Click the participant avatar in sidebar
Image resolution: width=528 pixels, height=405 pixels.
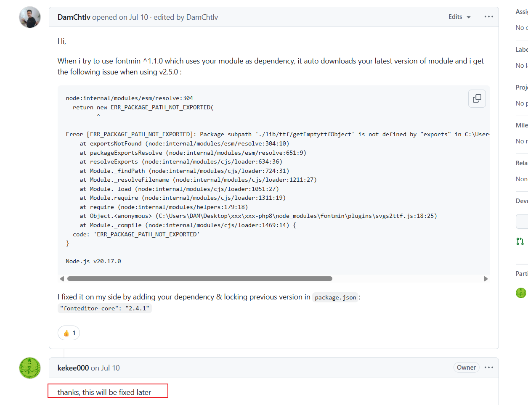pyautogui.click(x=521, y=293)
